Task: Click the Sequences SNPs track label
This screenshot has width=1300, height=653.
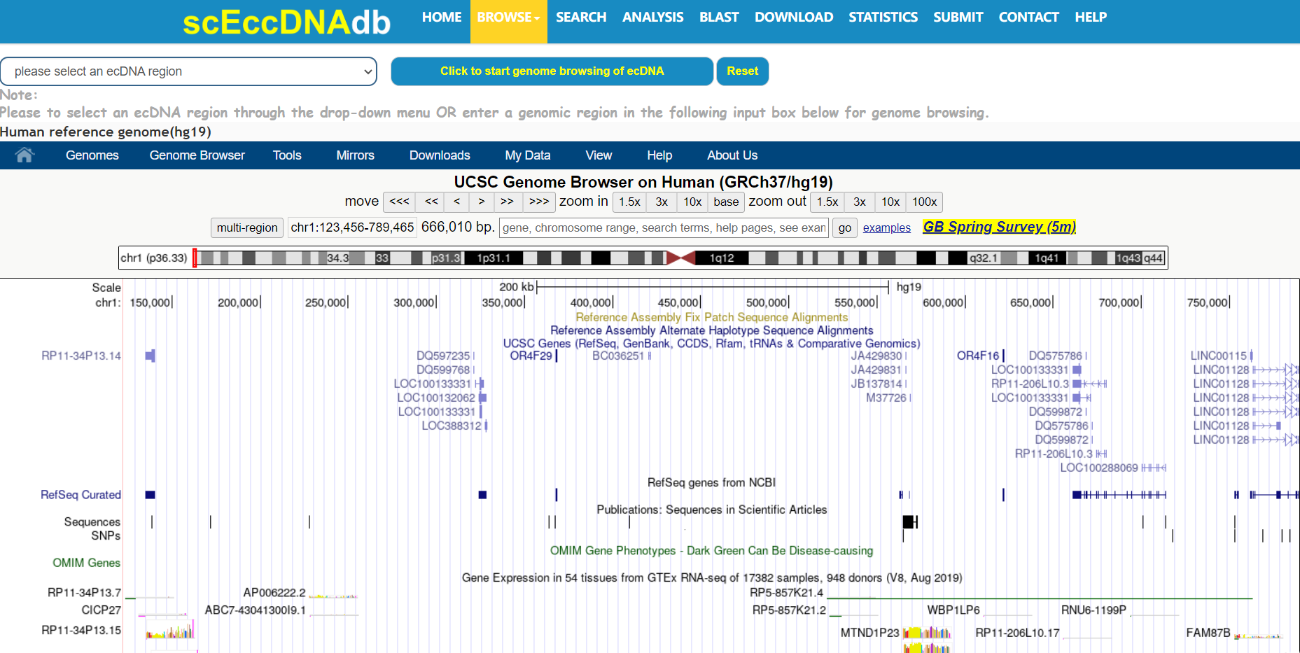Action: pyautogui.click(x=92, y=528)
